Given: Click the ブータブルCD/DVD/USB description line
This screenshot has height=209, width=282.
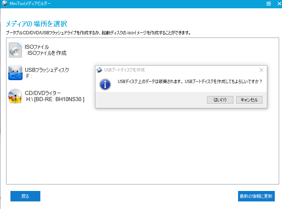Looking at the screenshot, I should (98, 33).
